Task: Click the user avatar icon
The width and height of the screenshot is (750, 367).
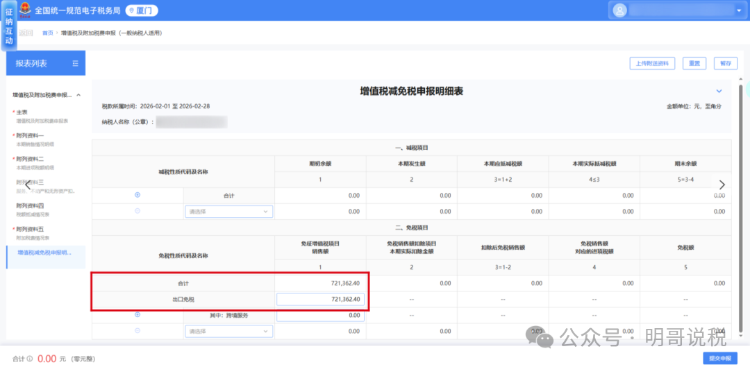Action: coord(619,10)
